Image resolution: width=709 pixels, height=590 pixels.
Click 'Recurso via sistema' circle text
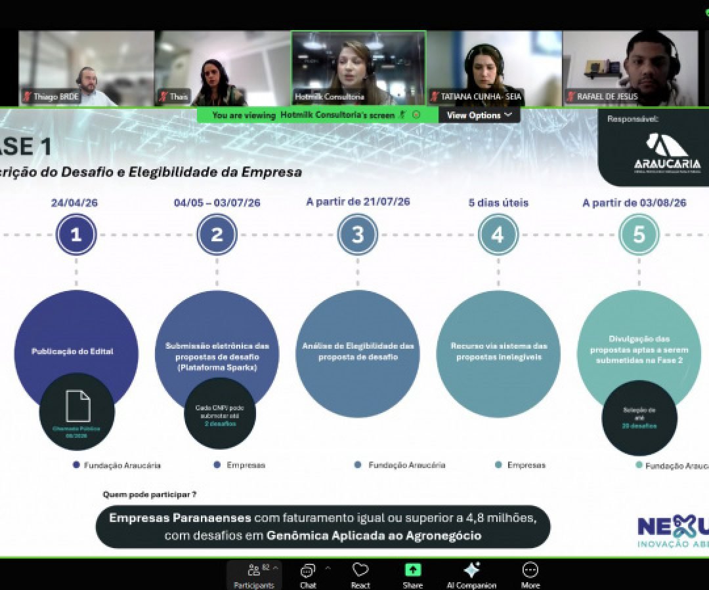(x=499, y=351)
